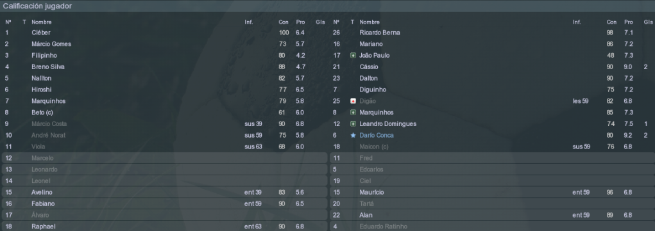
Task: Click the green icon beside João Paulo
Action: [x=353, y=56]
